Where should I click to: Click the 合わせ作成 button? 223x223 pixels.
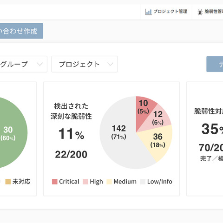click(21, 31)
